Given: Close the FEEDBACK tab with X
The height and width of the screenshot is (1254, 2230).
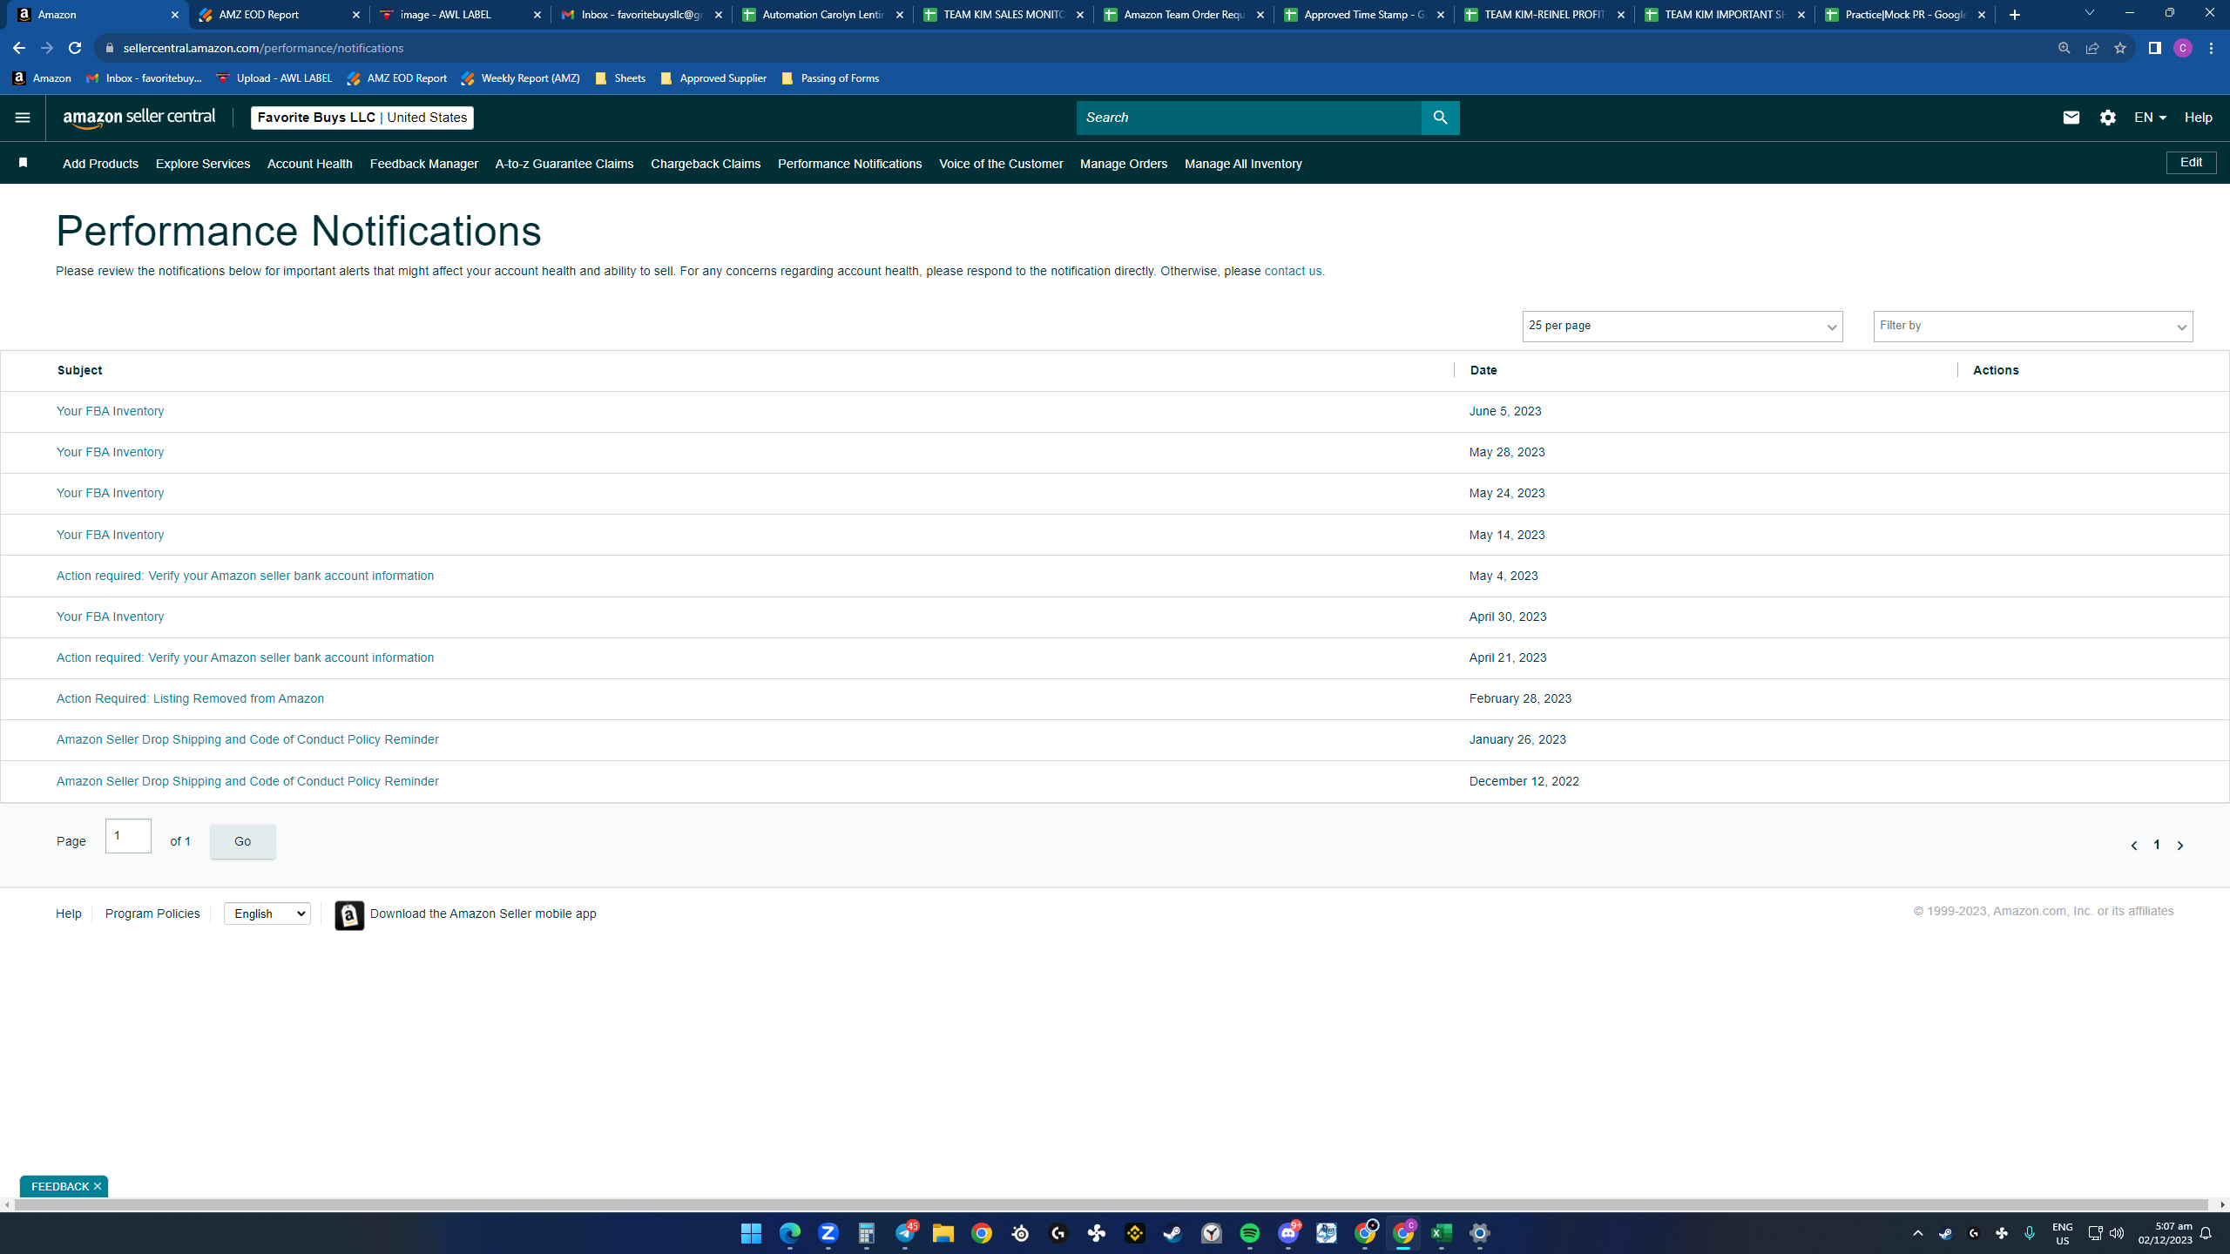Looking at the screenshot, I should pyautogui.click(x=98, y=1186).
